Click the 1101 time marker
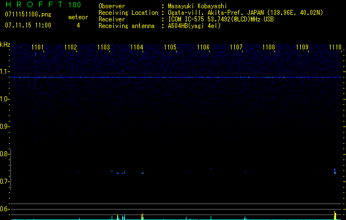This screenshot has height=220, width=346. pos(37,47)
